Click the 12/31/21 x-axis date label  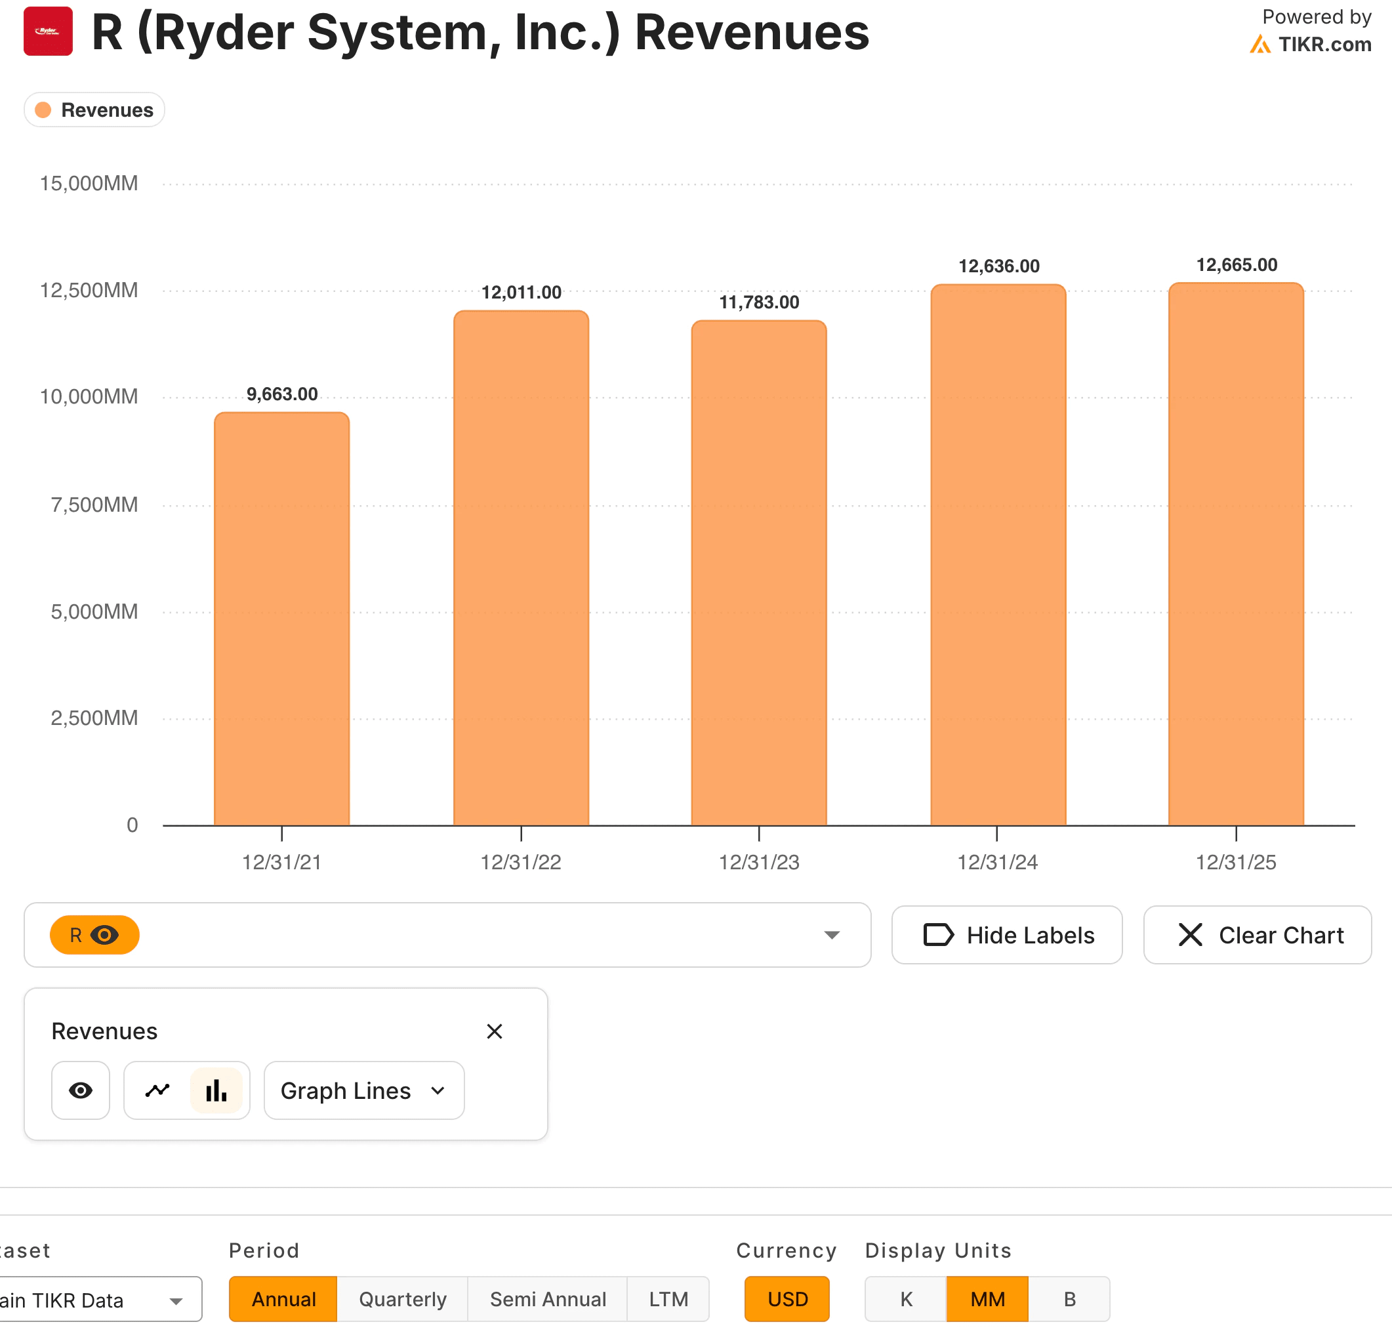(282, 862)
